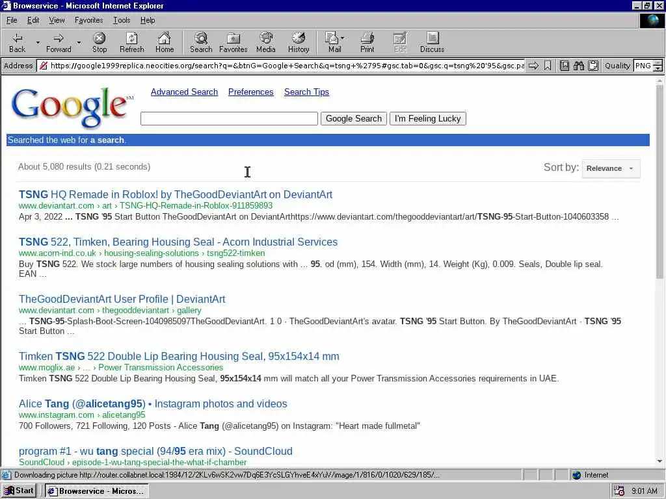Open TSNG 522 Timken Acorn Industrial result
666x499 pixels.
tap(178, 242)
